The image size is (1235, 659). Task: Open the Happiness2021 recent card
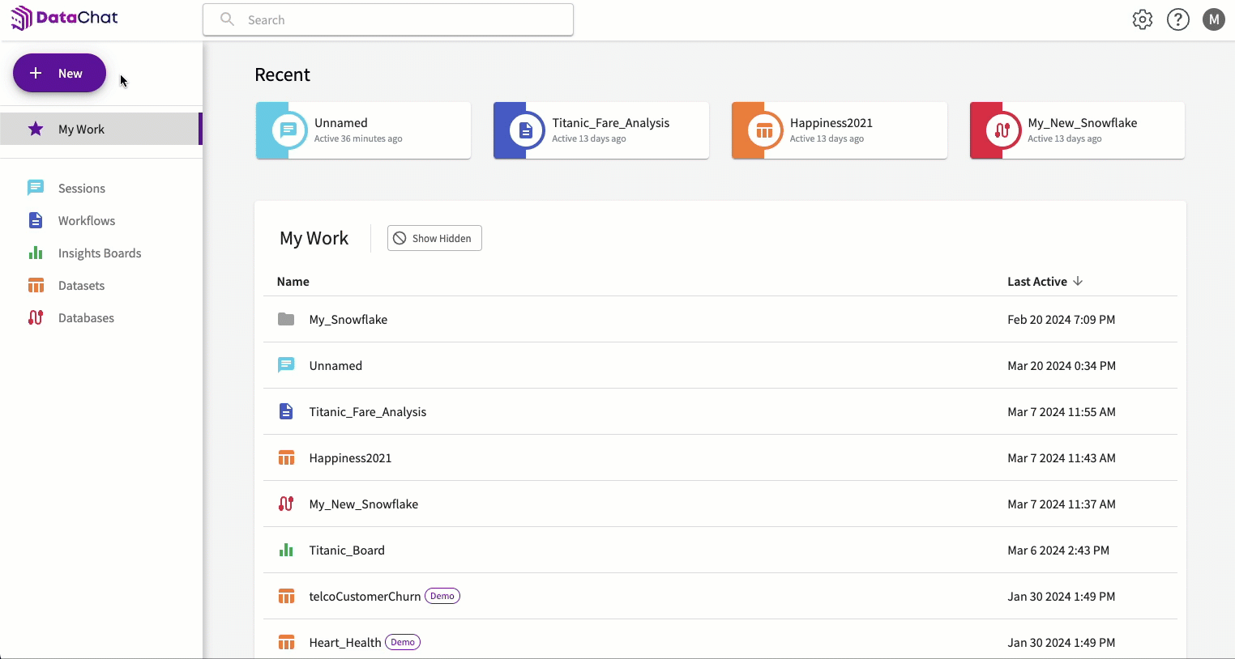point(840,130)
